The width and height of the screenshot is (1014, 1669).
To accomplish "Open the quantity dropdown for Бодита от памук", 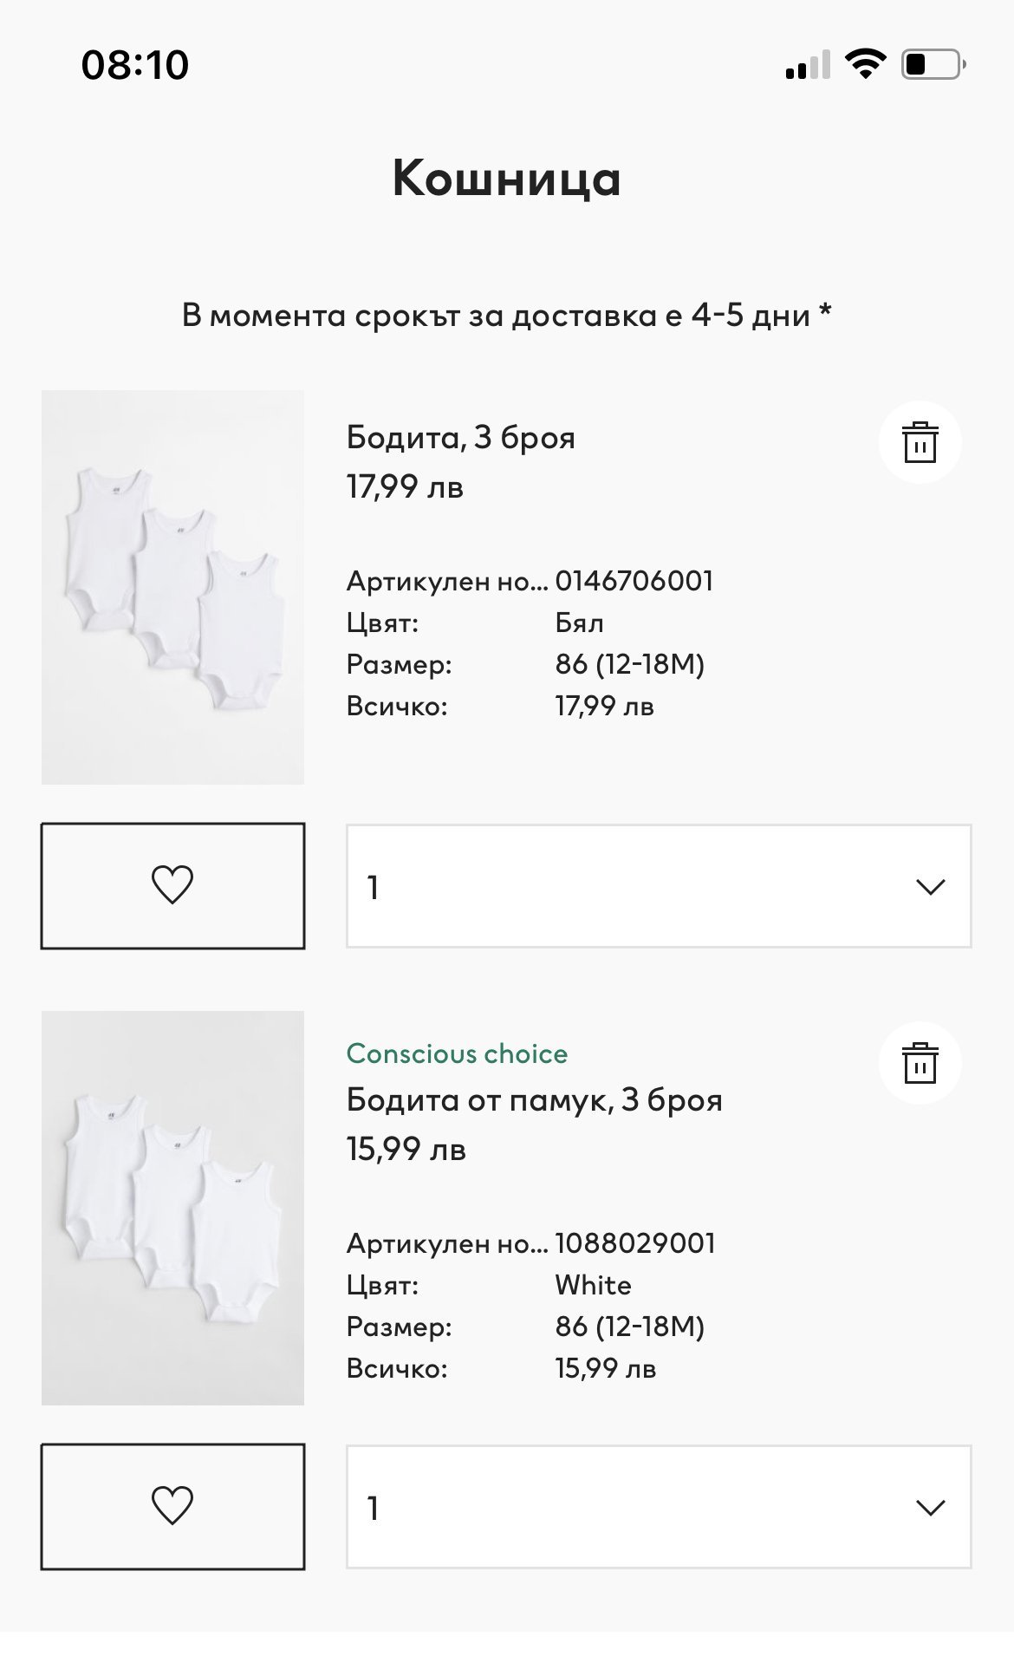I will tap(658, 1507).
